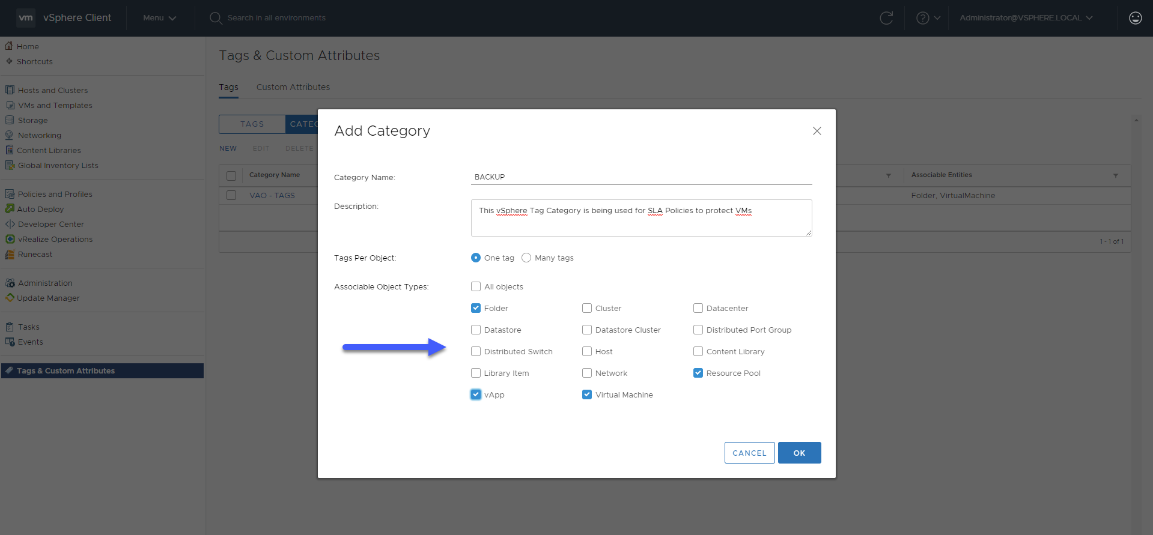The image size is (1153, 535).
Task: Click the Update Manager icon
Action: point(10,298)
